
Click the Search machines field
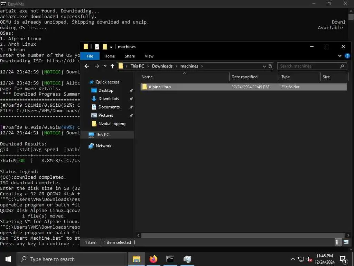(311, 66)
